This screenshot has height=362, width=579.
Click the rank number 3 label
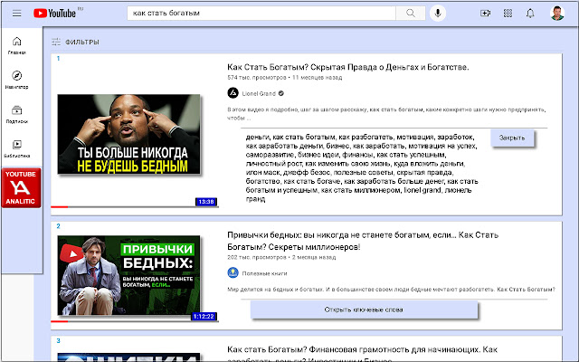(58, 340)
